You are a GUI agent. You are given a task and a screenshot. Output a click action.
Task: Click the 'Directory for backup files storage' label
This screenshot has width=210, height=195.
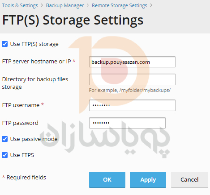(x=35, y=83)
